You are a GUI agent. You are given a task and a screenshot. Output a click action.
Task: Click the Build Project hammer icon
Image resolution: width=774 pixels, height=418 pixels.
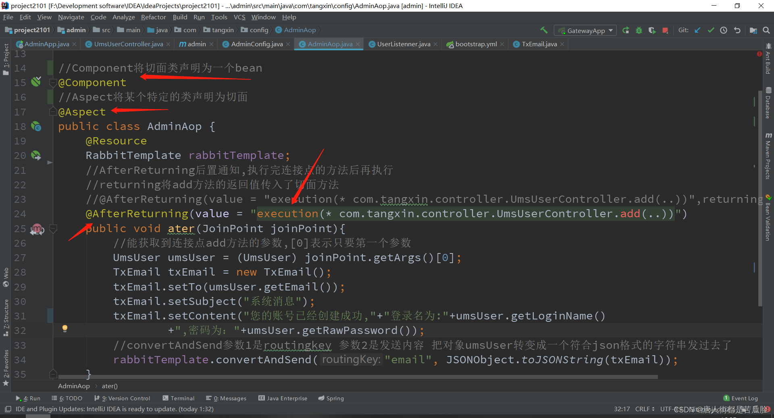pos(544,30)
